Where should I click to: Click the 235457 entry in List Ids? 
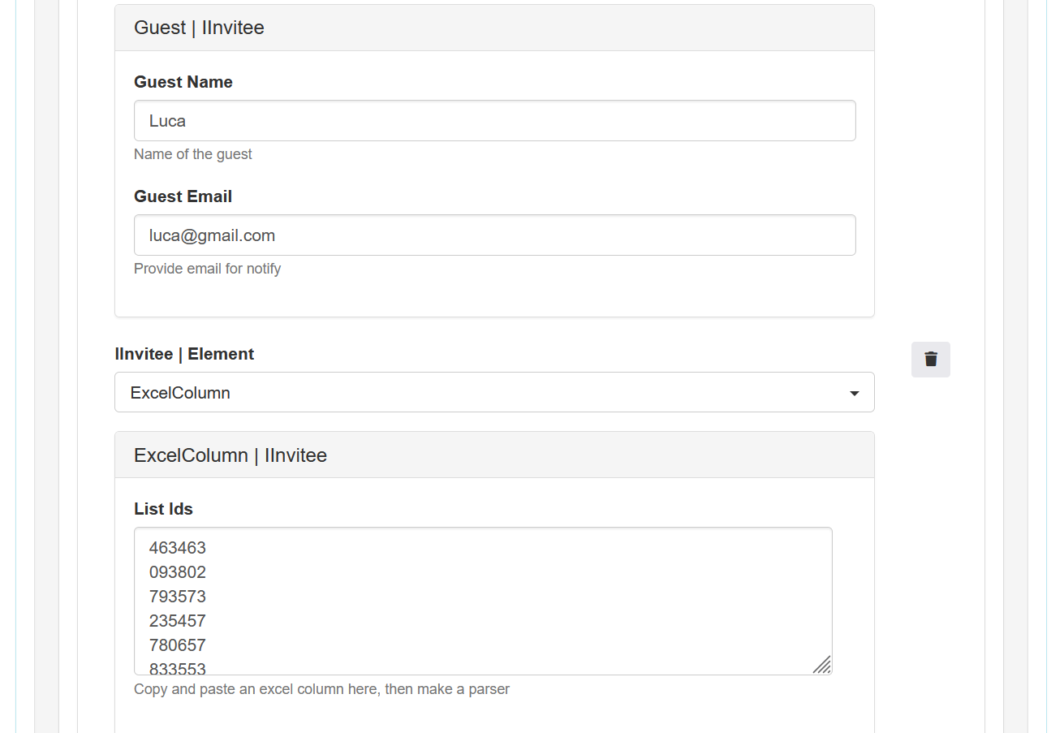point(178,621)
